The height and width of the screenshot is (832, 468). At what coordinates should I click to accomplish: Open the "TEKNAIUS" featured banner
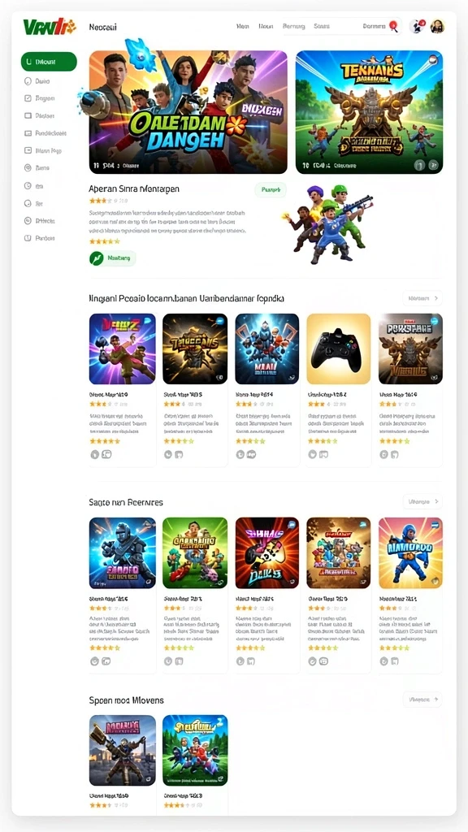[370, 112]
